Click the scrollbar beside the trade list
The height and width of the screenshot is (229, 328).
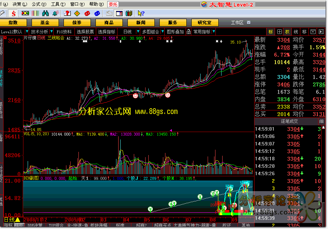(x=323, y=175)
